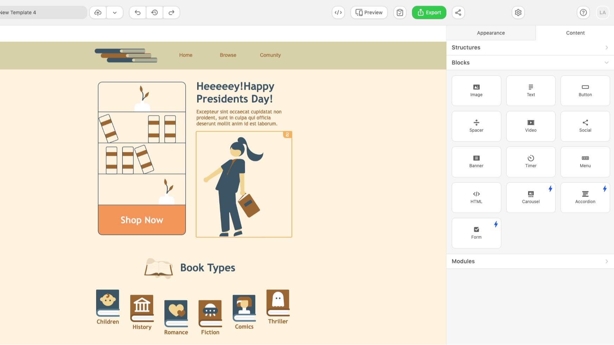This screenshot has width=614, height=345.
Task: Open the settings gear icon
Action: [x=518, y=13]
